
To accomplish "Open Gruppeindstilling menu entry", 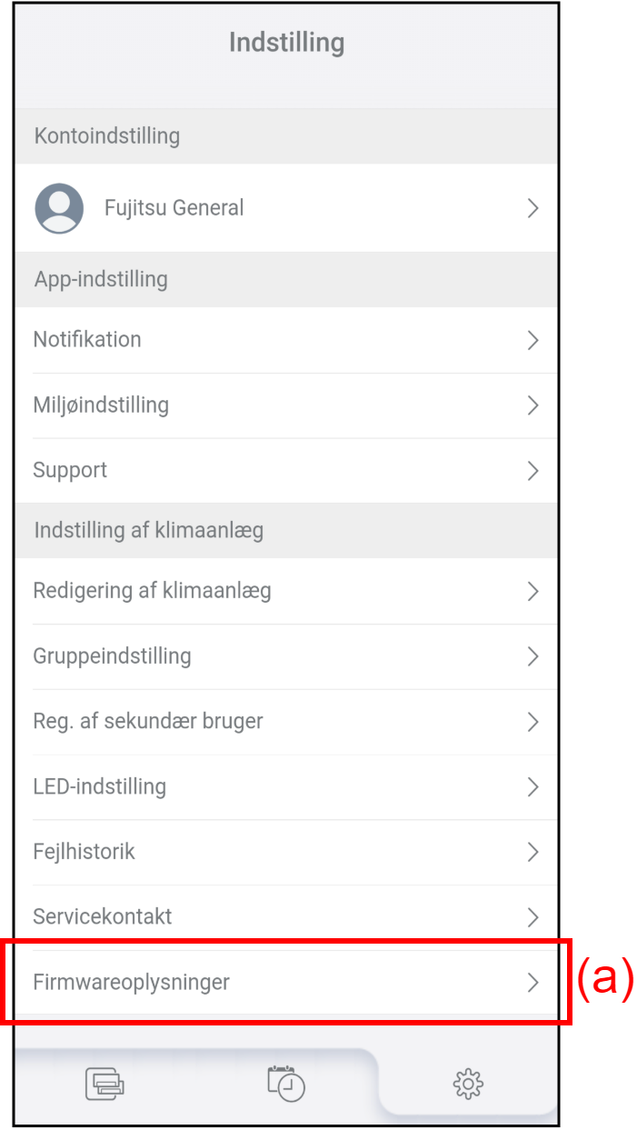I will pos(286,656).
